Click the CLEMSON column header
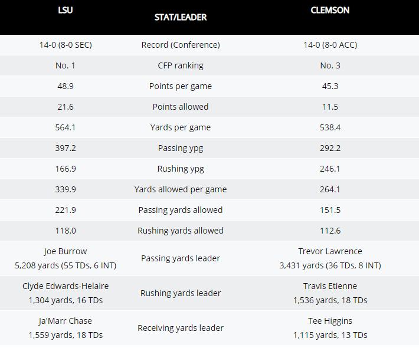Viewport: 419px width, 348px height. click(330, 10)
